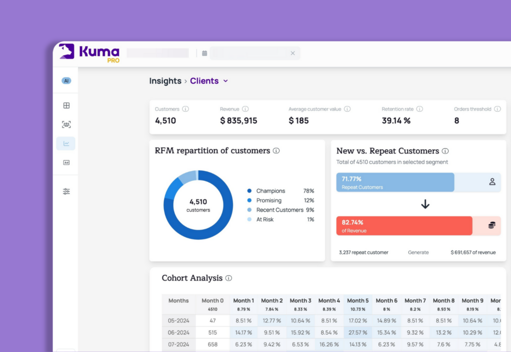Image resolution: width=511 pixels, height=352 pixels.
Task: Select the insights chart icon in sidebar
Action: point(66,144)
